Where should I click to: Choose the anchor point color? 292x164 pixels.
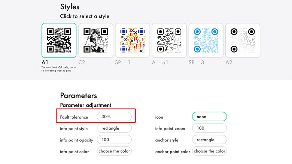click(x=209, y=151)
